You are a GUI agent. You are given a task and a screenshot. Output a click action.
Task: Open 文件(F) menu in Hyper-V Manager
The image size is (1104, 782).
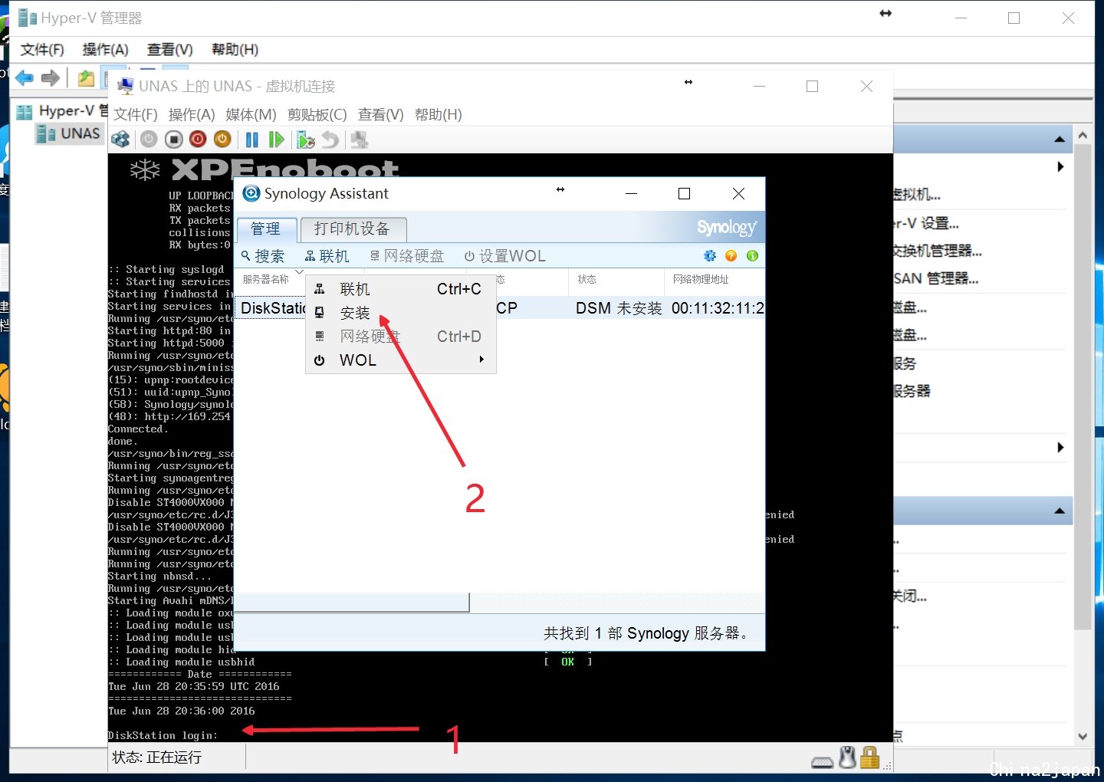click(x=42, y=50)
